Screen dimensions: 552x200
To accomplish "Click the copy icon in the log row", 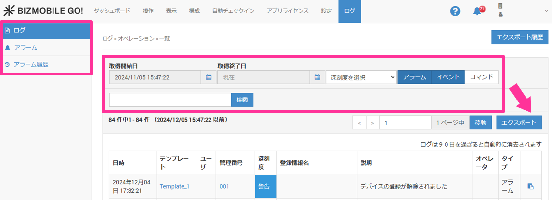I will tap(530, 186).
